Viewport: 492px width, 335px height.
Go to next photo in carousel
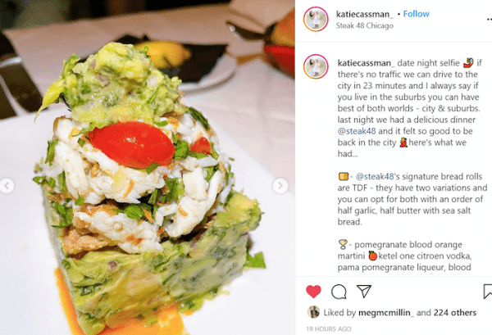click(280, 186)
